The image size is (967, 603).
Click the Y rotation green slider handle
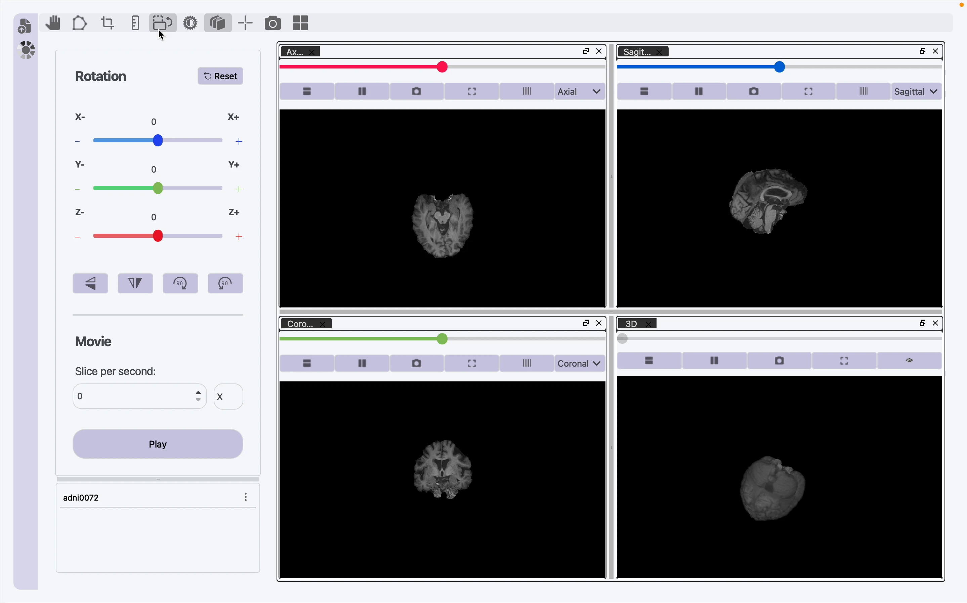(158, 188)
